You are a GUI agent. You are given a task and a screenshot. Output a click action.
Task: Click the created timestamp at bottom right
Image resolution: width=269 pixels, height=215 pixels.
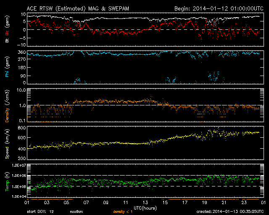pos(229,212)
